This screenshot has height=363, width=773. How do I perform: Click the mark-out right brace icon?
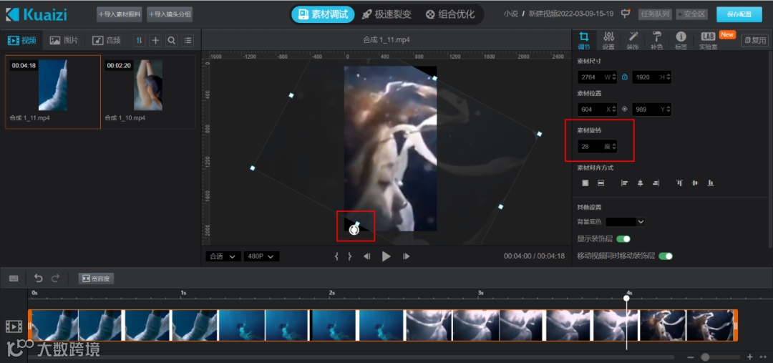349,256
